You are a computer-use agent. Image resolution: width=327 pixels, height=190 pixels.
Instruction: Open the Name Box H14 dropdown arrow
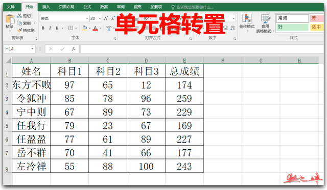coord(32,49)
